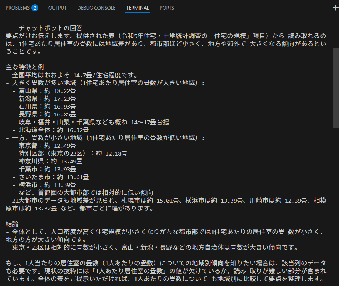Click the blue problems count badge

tap(35, 8)
